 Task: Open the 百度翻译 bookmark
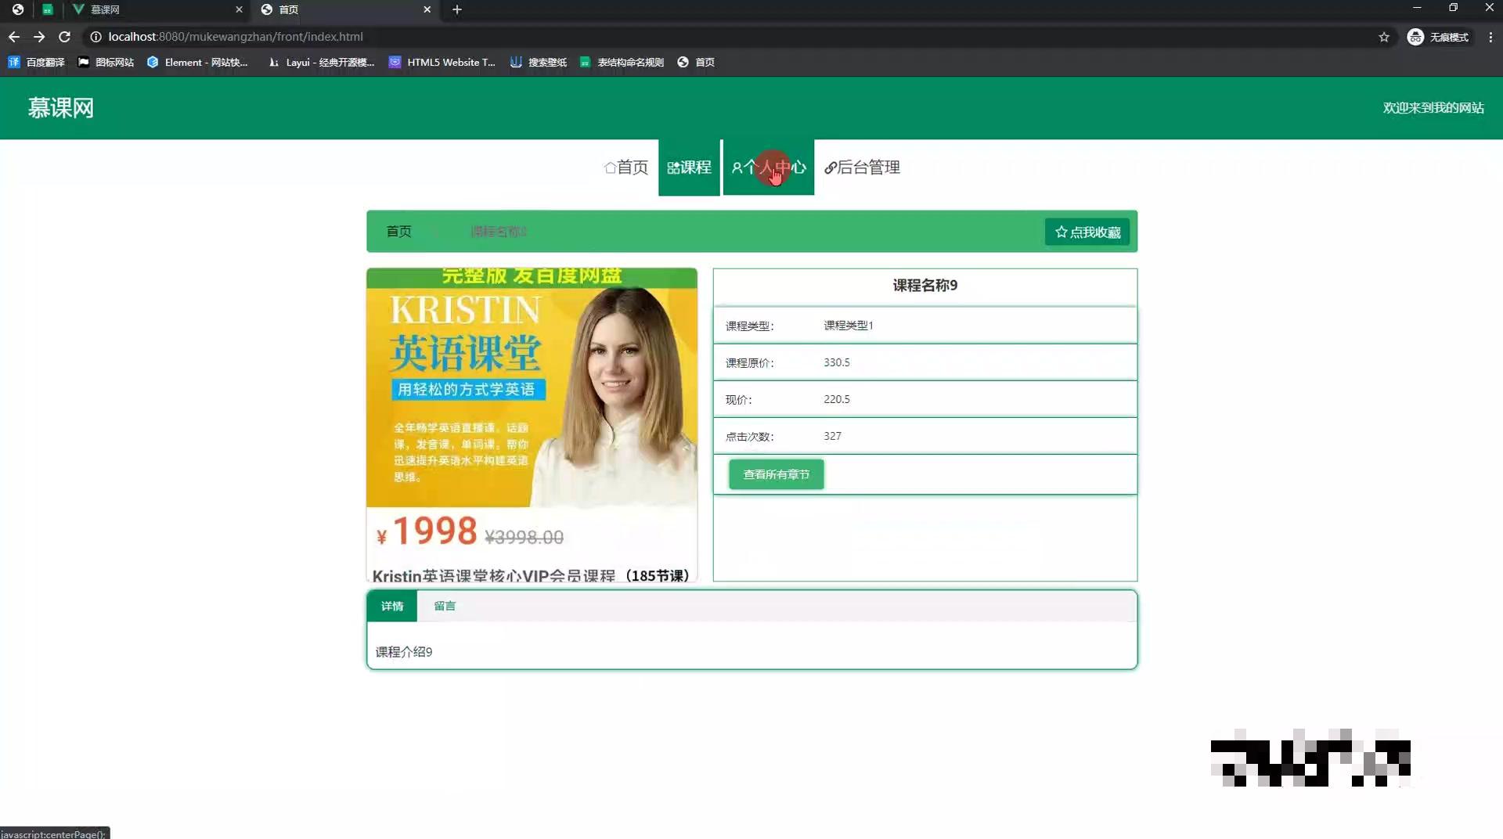tap(36, 63)
